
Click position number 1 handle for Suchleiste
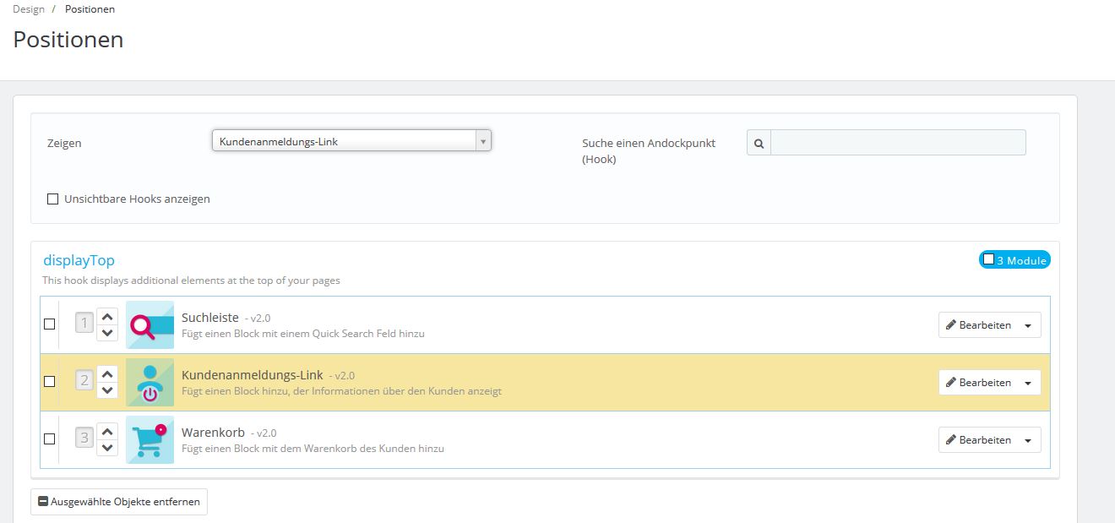point(84,323)
